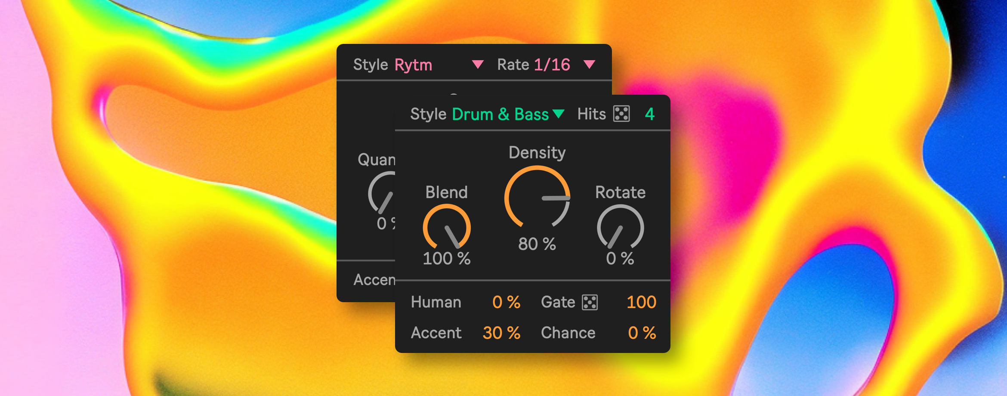Click the Rotate 0 % readout

coord(620,259)
